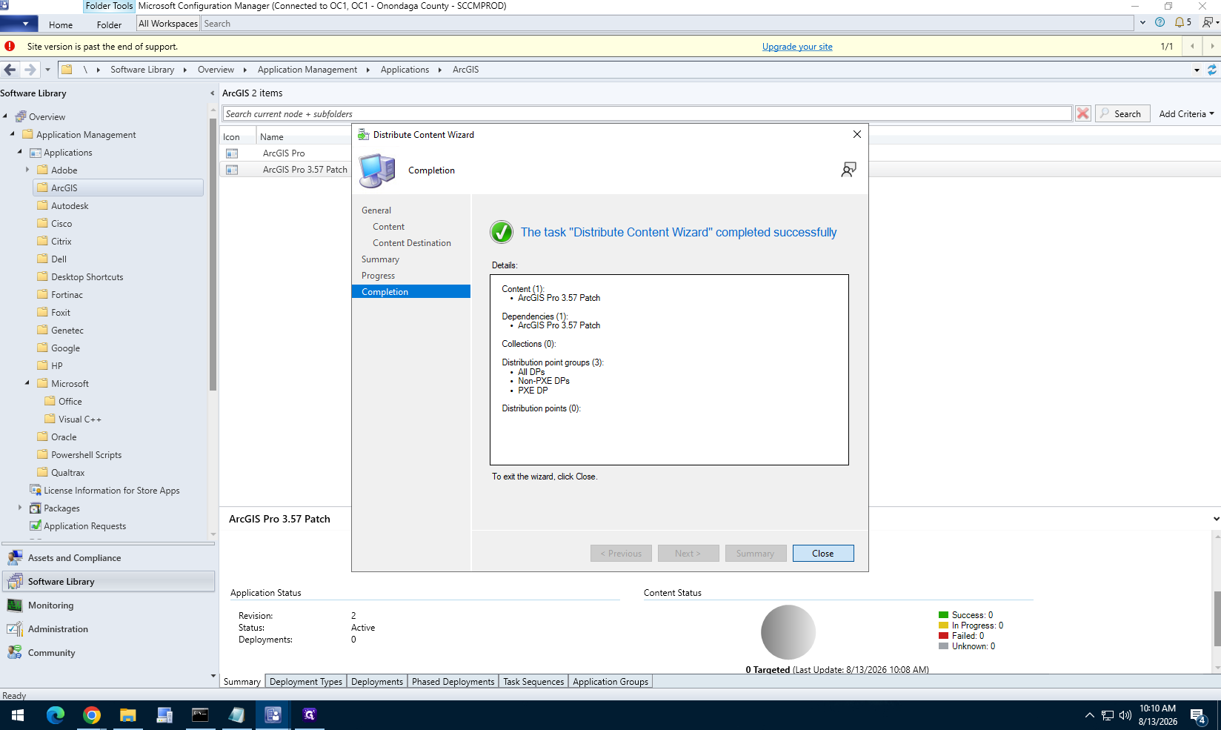Open the navigation history dropdown arrow

[x=47, y=70]
